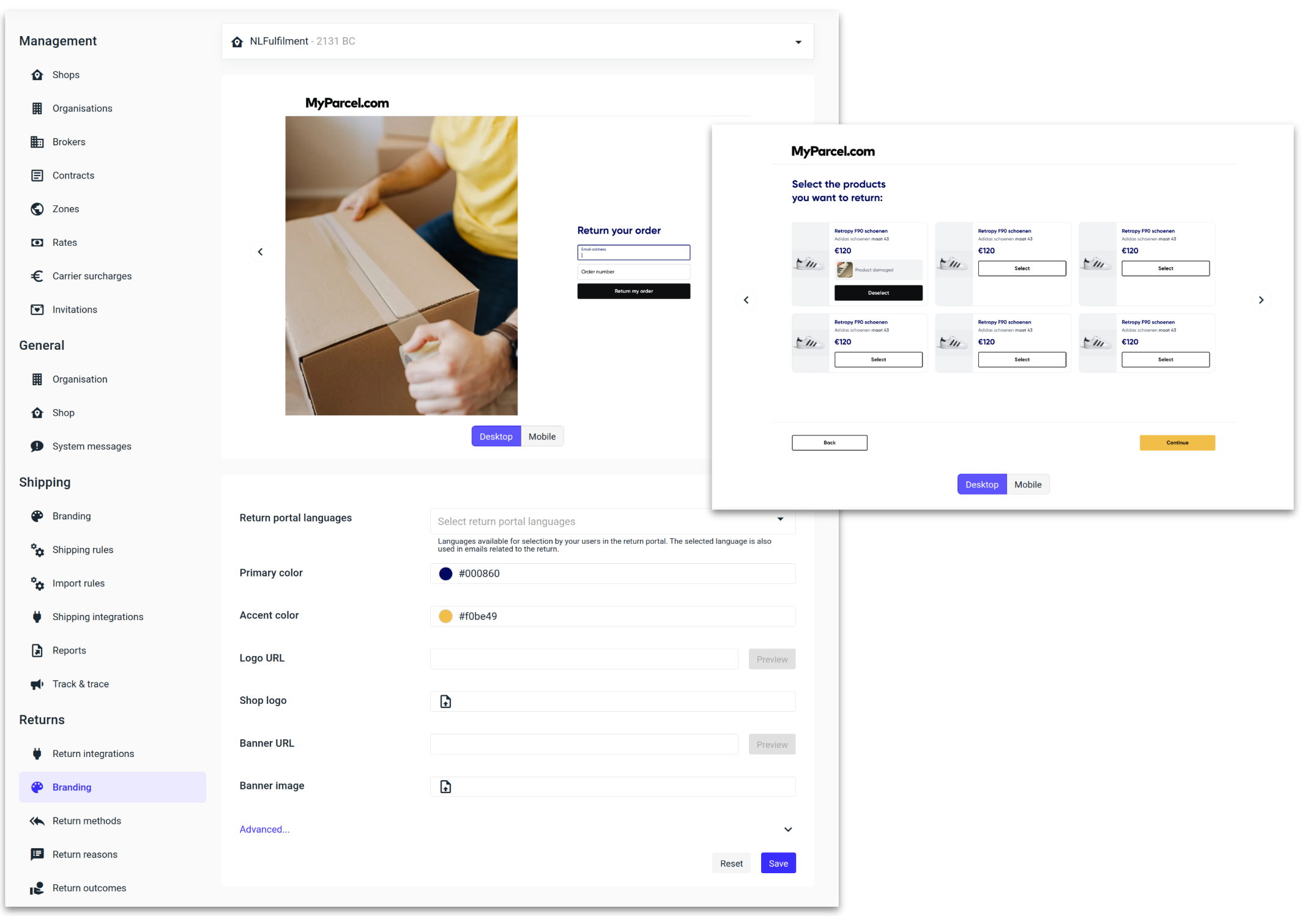Click the Rates money icon
1302x916 pixels.
coord(37,243)
